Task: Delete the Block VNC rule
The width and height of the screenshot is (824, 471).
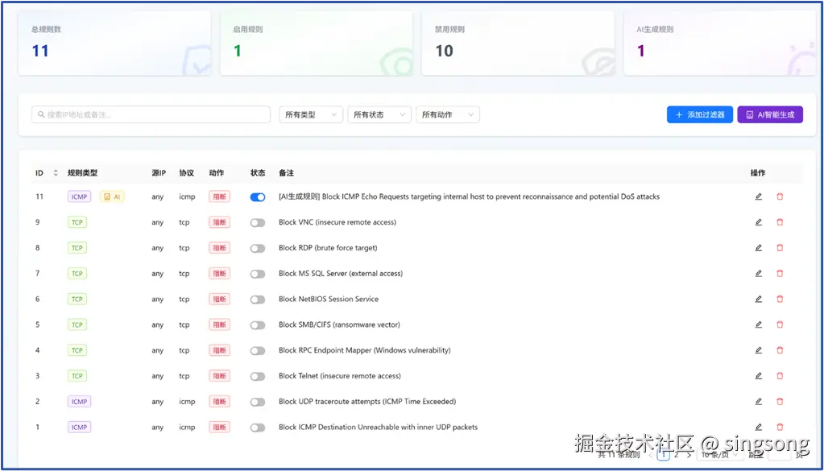Action: 780,222
